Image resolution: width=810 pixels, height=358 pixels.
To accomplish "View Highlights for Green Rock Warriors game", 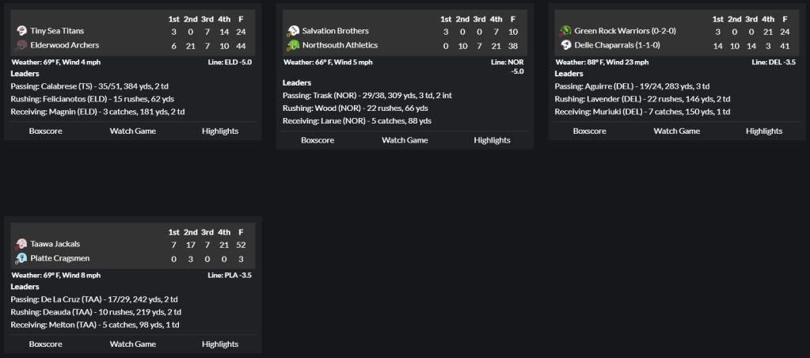I will tap(764, 131).
